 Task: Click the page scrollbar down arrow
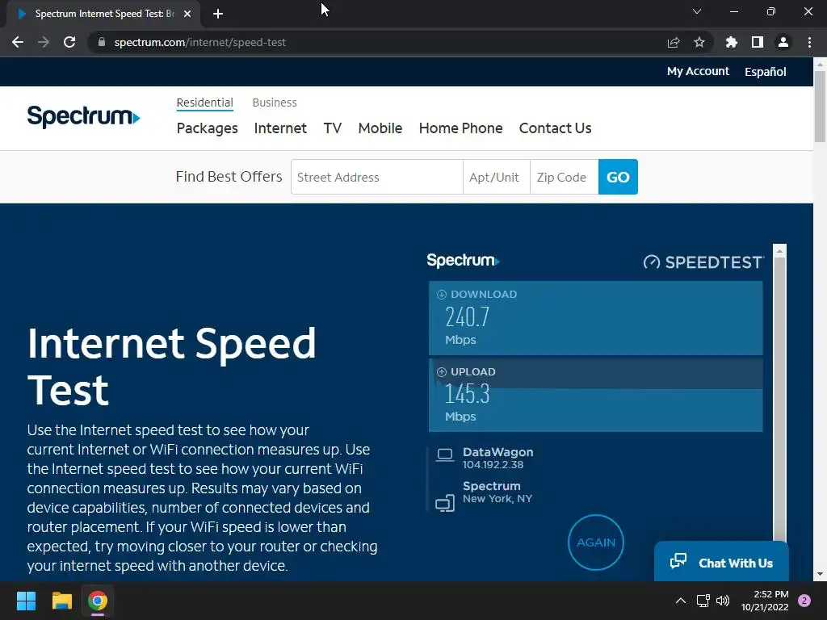point(820,574)
